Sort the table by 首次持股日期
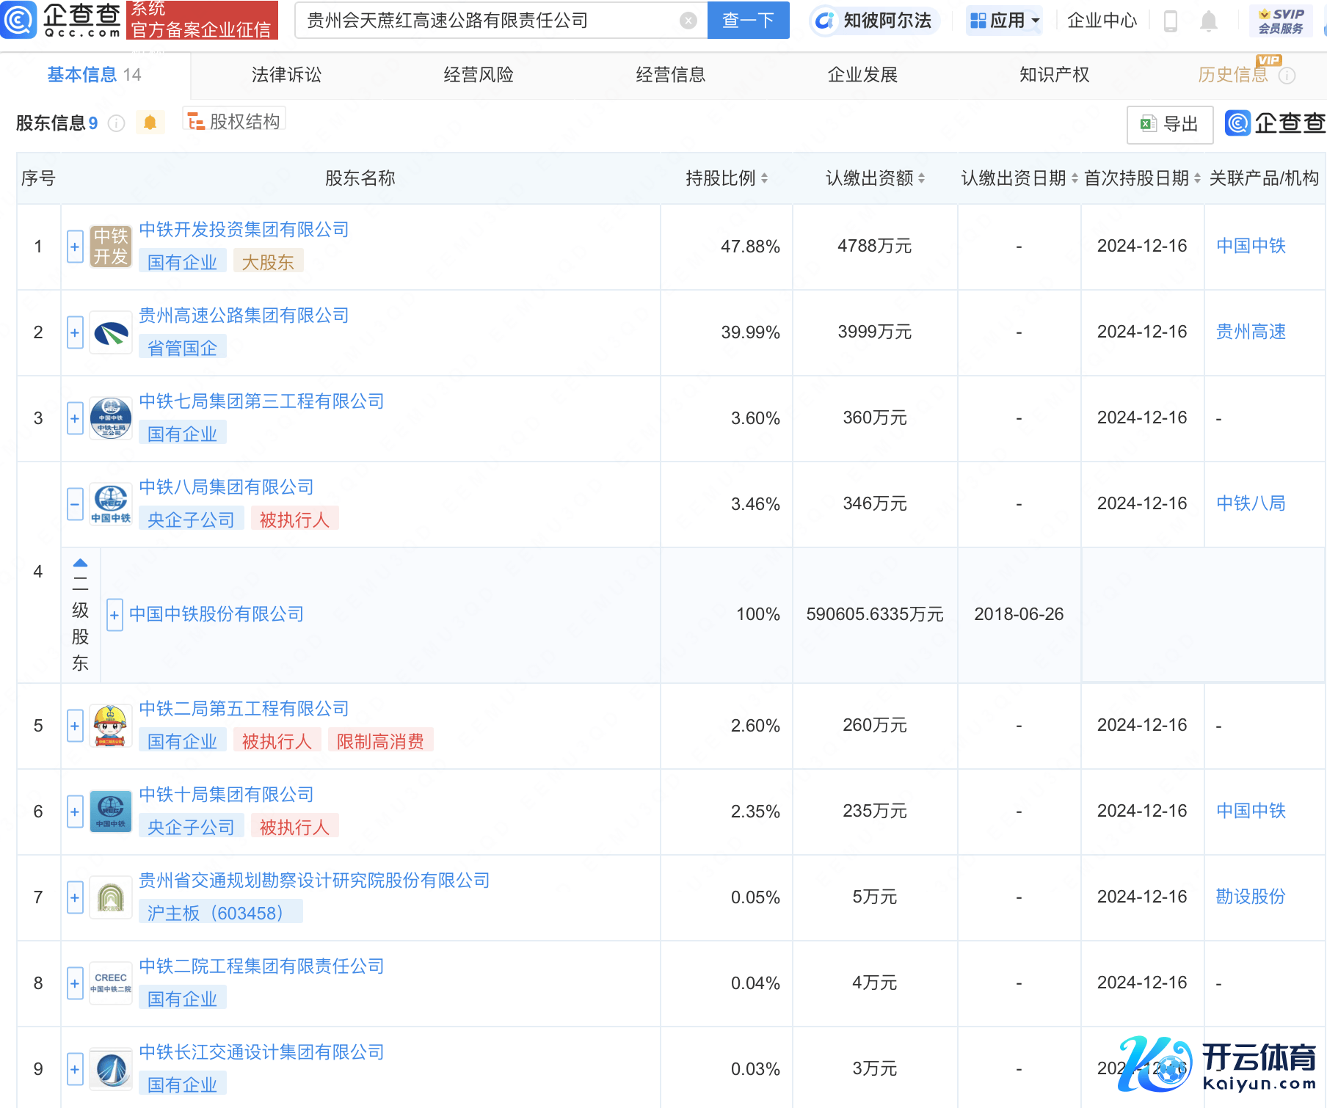Screen dimensions: 1327x1108 (1197, 178)
